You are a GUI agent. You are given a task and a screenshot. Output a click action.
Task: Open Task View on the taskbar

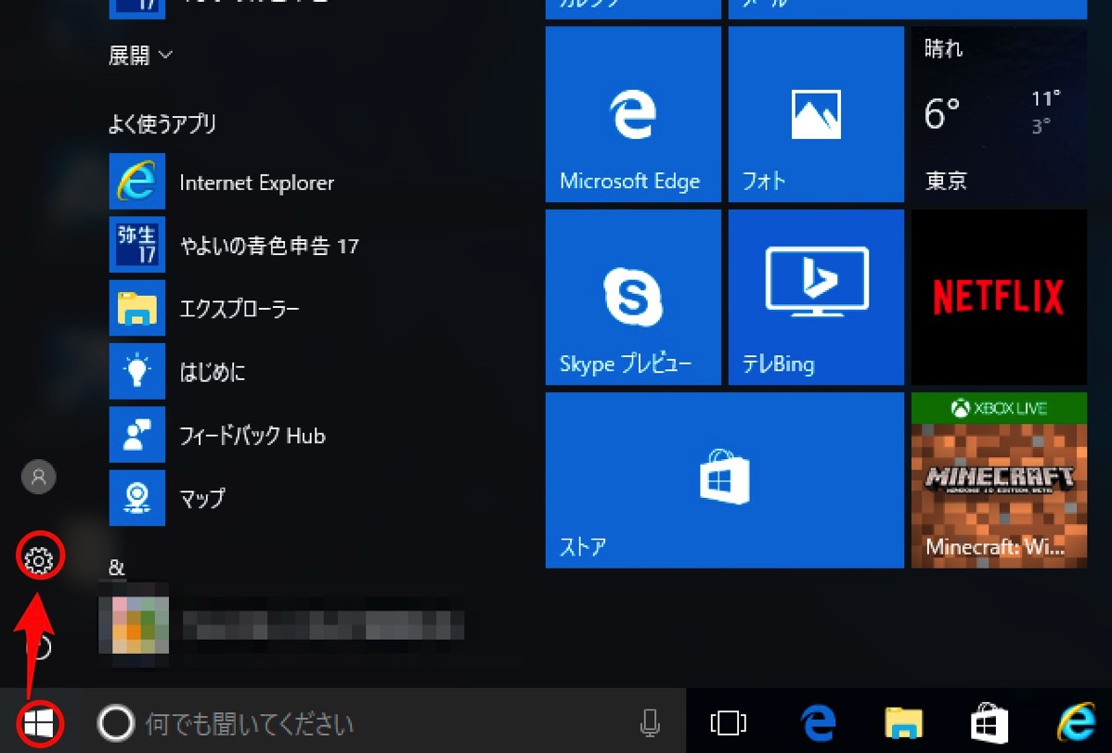pyautogui.click(x=728, y=723)
